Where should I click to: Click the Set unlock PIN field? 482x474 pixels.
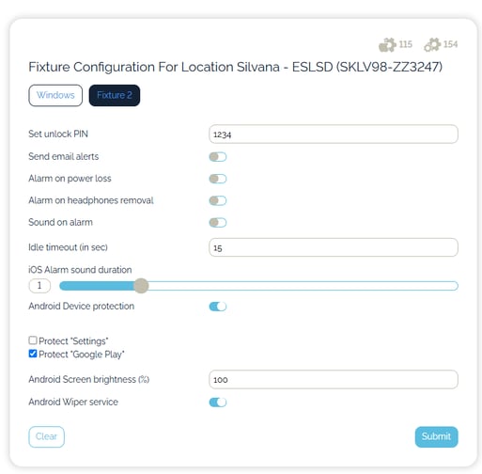pos(334,134)
